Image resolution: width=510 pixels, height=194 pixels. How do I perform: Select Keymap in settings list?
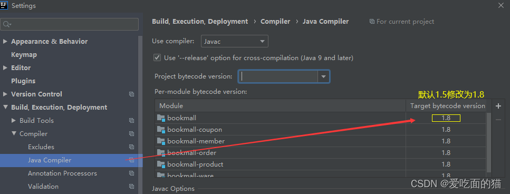[24, 55]
